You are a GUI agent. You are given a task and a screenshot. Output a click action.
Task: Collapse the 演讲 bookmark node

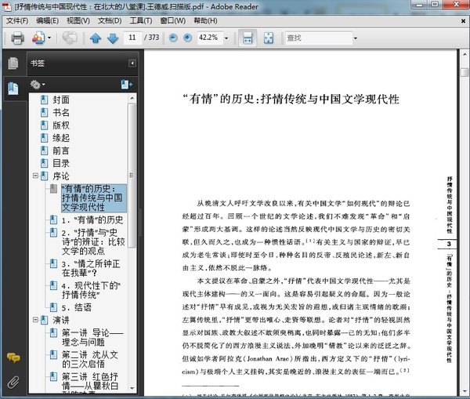(x=35, y=321)
